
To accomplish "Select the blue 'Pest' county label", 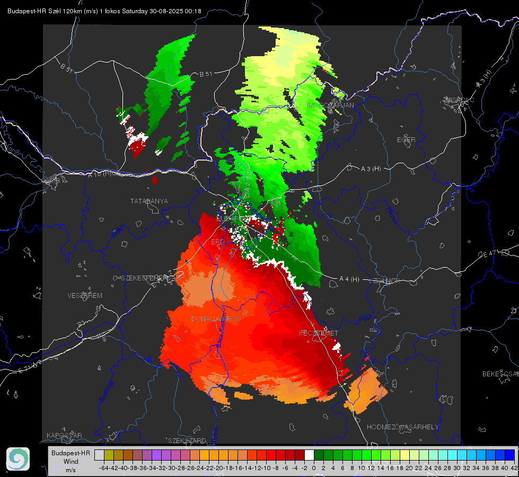I will coord(364,320).
